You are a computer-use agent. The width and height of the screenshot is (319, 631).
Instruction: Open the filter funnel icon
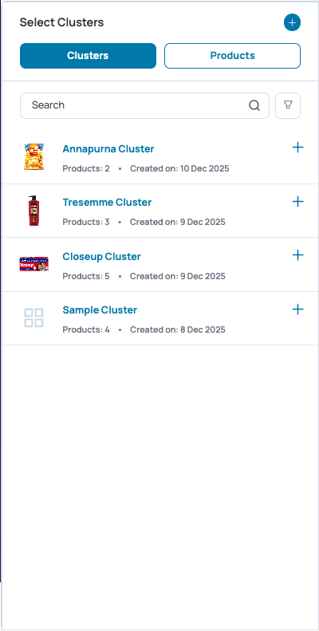click(x=288, y=105)
